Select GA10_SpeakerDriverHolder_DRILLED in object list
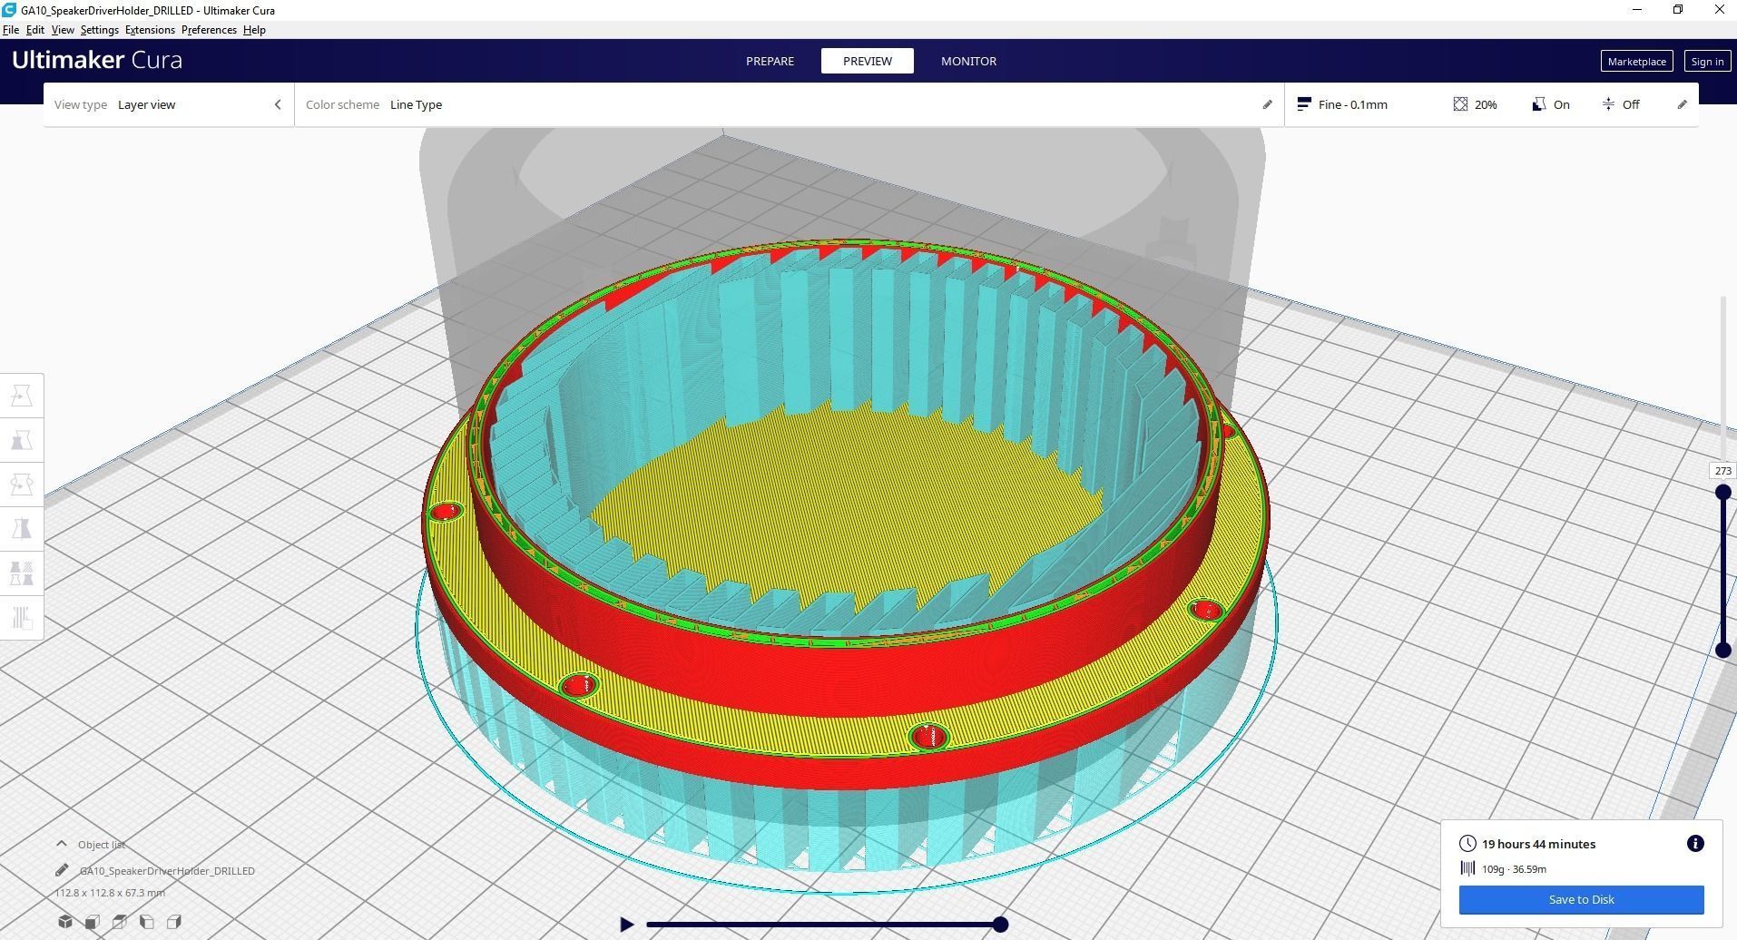The height and width of the screenshot is (940, 1737). click(167, 870)
